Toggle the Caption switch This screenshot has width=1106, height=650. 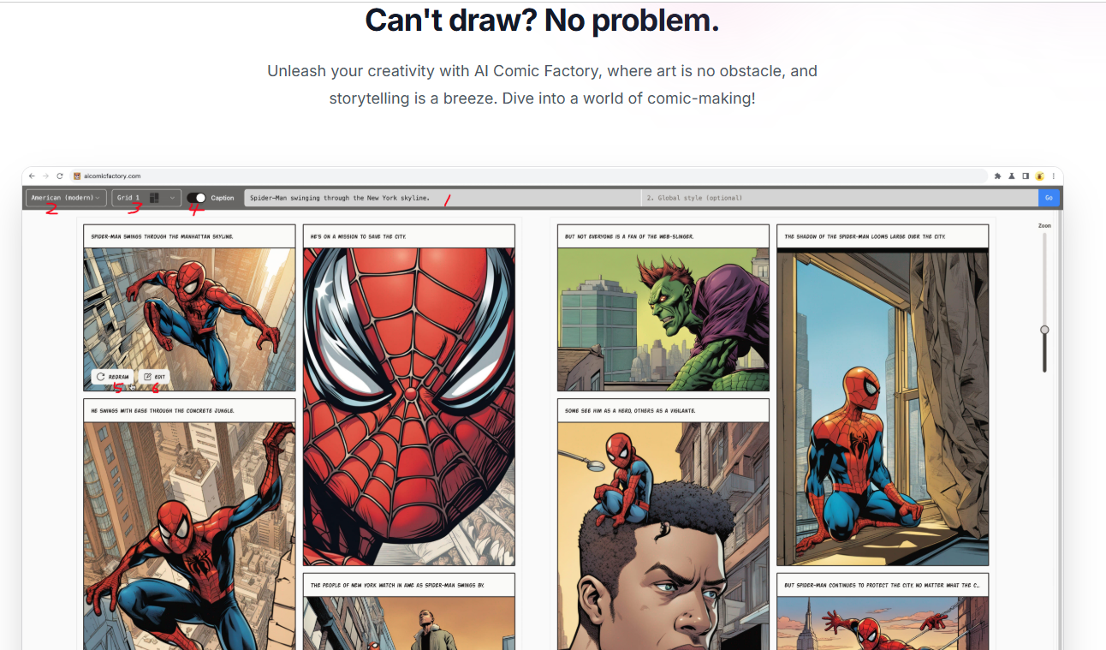pyautogui.click(x=196, y=198)
